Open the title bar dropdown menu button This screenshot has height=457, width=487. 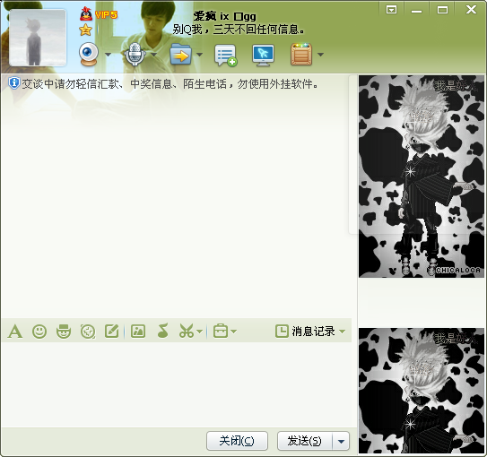tap(391, 10)
